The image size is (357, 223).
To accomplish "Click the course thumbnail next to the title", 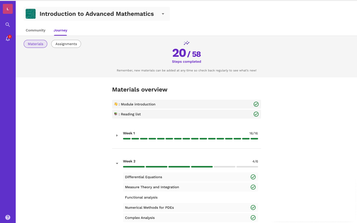I will coord(30,14).
